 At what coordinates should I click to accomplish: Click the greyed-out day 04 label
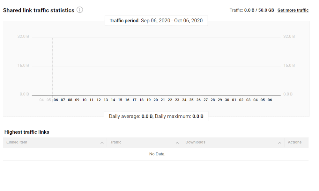click(x=41, y=100)
